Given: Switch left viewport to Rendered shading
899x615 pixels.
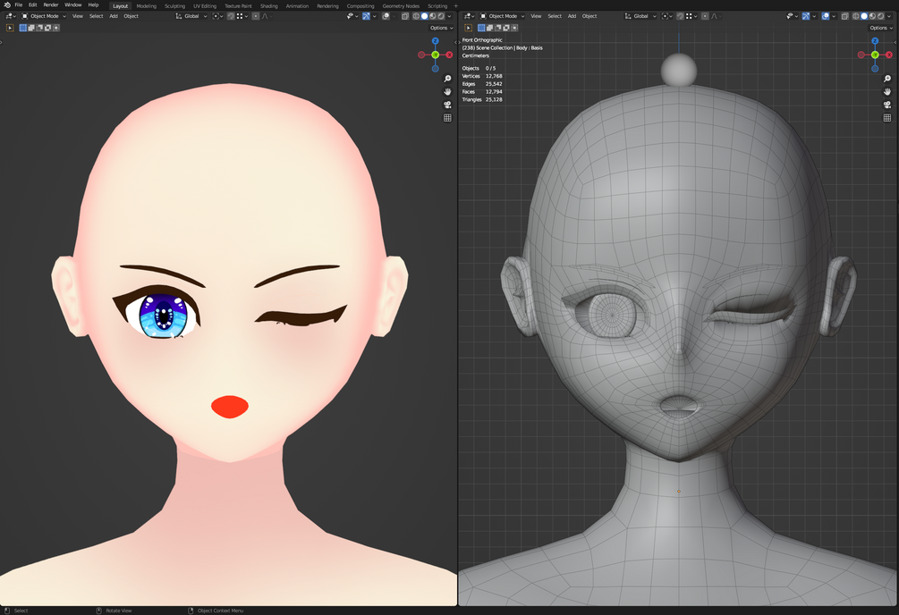Looking at the screenshot, I should 440,15.
